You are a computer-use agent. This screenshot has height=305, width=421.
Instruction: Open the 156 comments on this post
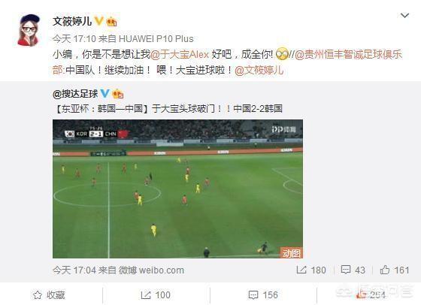[x=263, y=295]
